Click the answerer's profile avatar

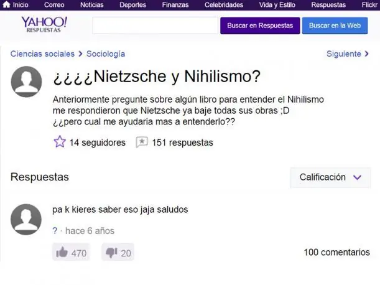[26, 220]
